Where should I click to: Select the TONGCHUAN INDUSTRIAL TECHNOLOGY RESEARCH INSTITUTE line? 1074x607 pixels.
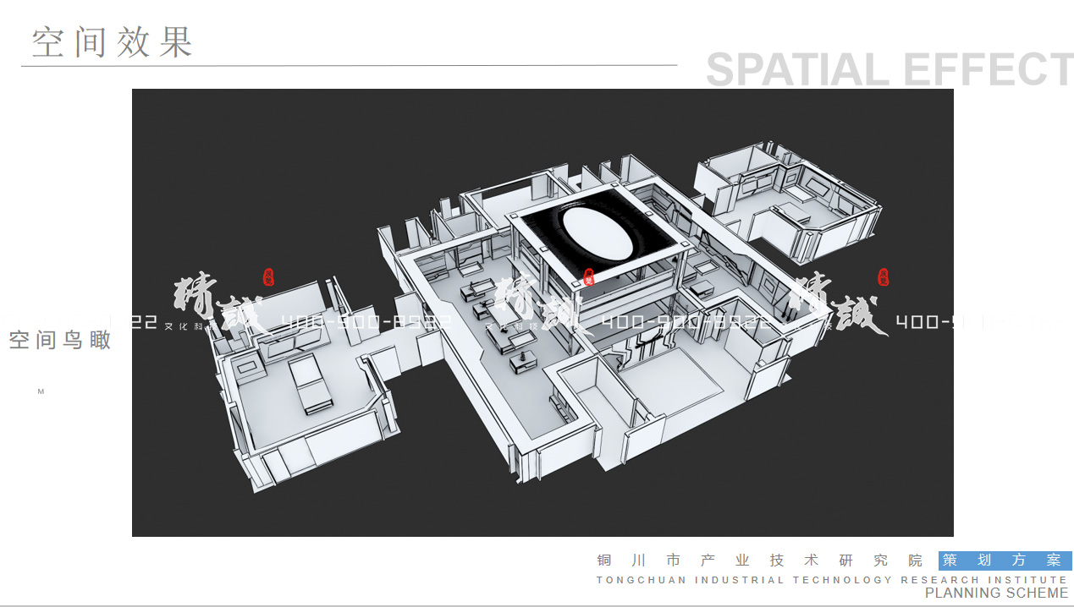point(831,580)
